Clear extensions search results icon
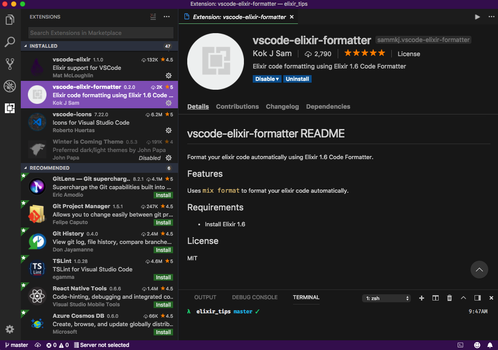The image size is (498, 350). click(x=153, y=17)
